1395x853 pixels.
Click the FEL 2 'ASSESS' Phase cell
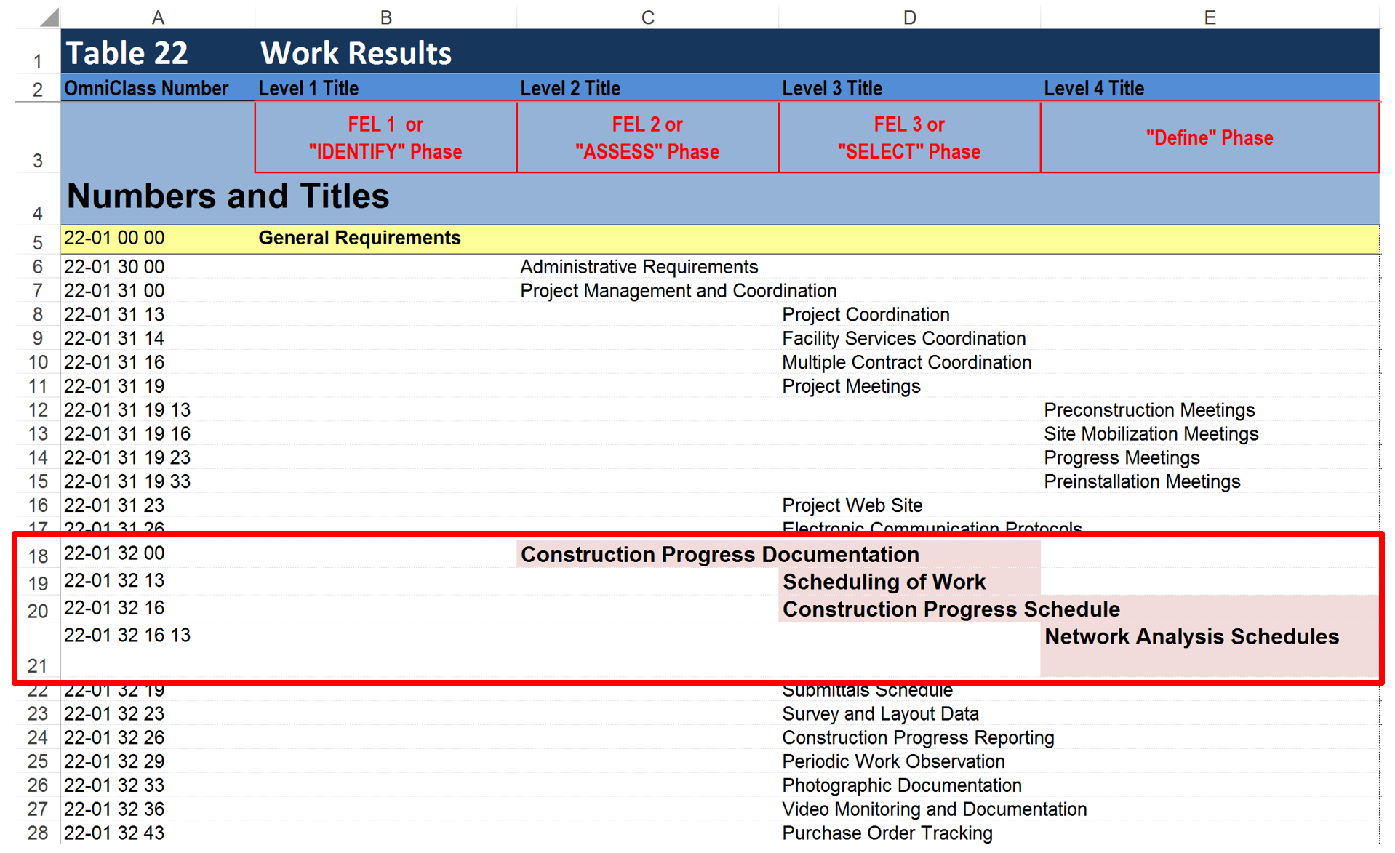pyautogui.click(x=648, y=137)
